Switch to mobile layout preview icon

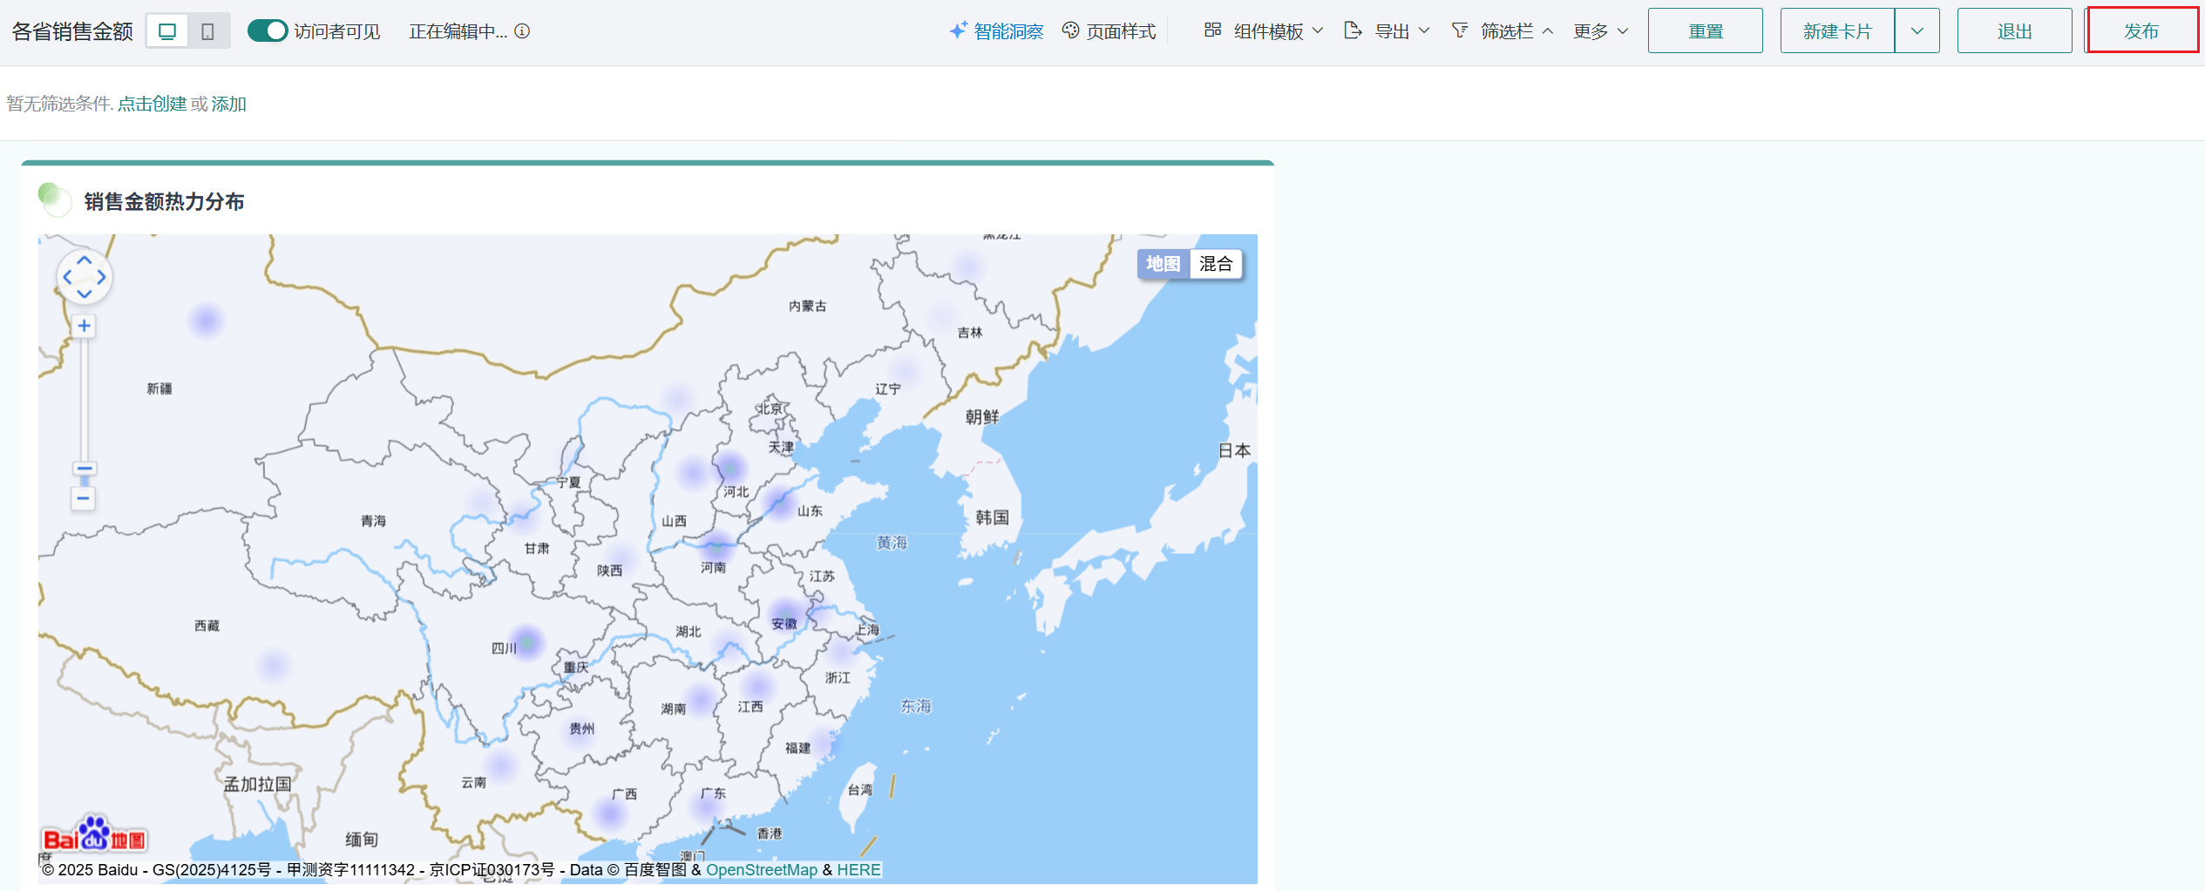pyautogui.click(x=207, y=31)
